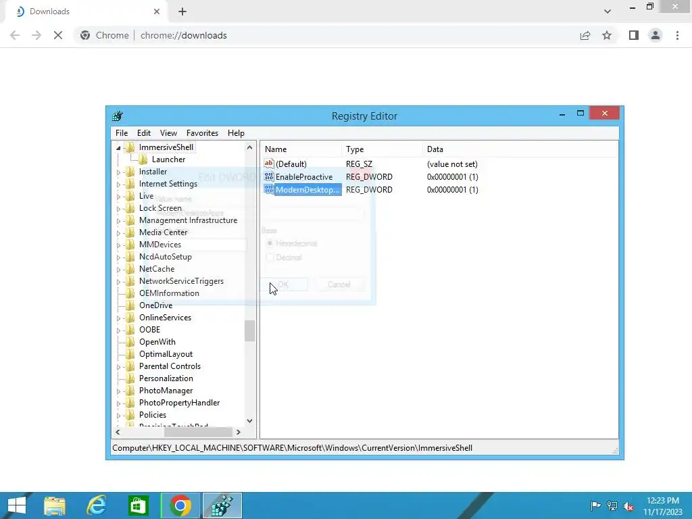Click tree scroll down arrow
This screenshot has width=692, height=519.
(x=250, y=420)
